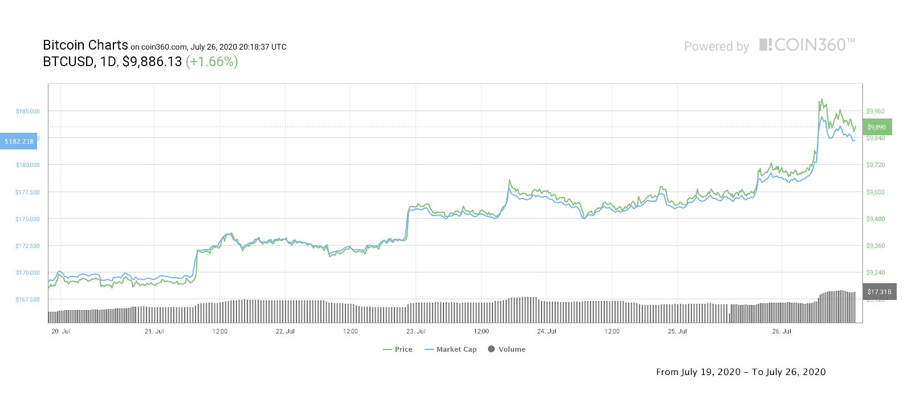Click the green $9,890 price tag

[x=877, y=127]
